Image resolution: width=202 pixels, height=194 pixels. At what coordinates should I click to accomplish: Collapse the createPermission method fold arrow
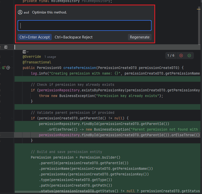pyautogui.click(x=12, y=68)
